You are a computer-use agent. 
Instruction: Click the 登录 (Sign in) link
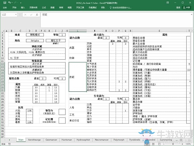click(178, 8)
